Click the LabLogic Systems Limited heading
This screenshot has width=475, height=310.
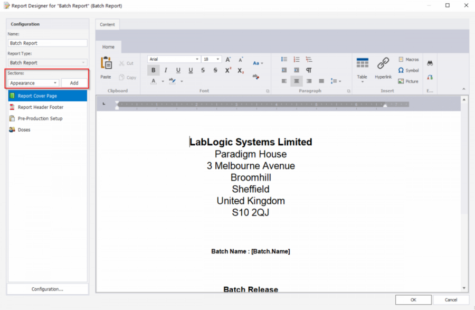(x=251, y=142)
